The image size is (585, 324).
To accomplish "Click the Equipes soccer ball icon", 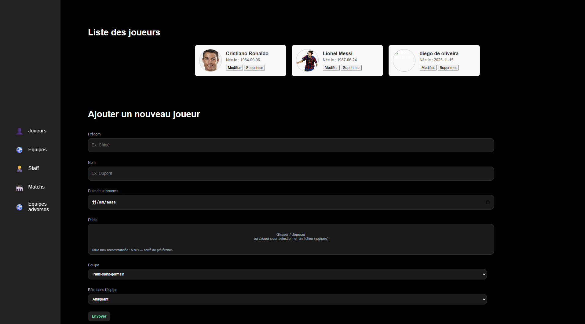I will (x=19, y=150).
